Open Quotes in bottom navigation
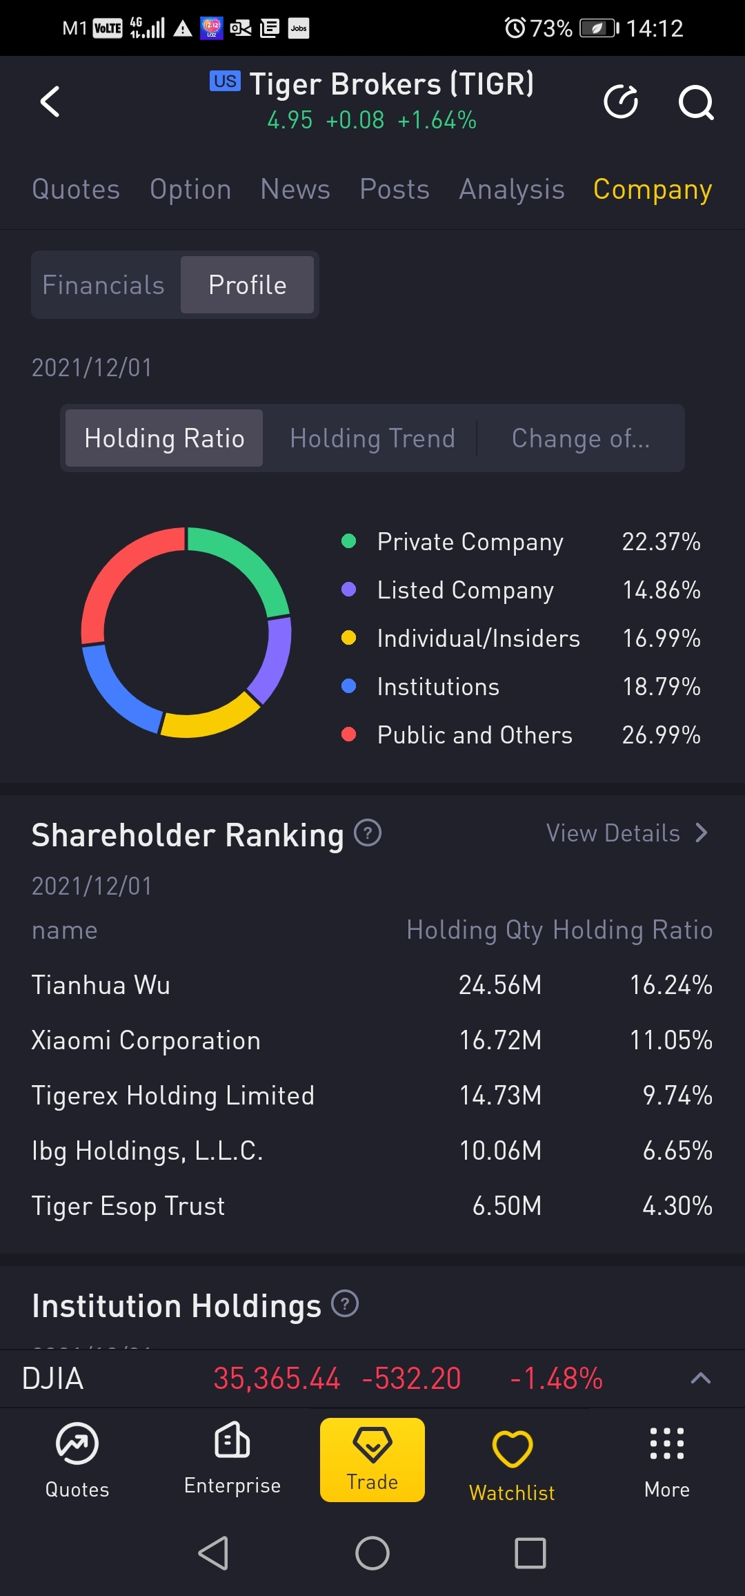The height and width of the screenshot is (1596, 745). click(x=77, y=1459)
